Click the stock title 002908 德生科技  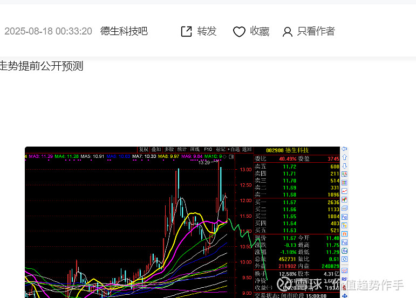288,150
